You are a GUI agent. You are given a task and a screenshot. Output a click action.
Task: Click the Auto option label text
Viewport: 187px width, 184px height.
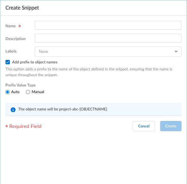point(15,92)
